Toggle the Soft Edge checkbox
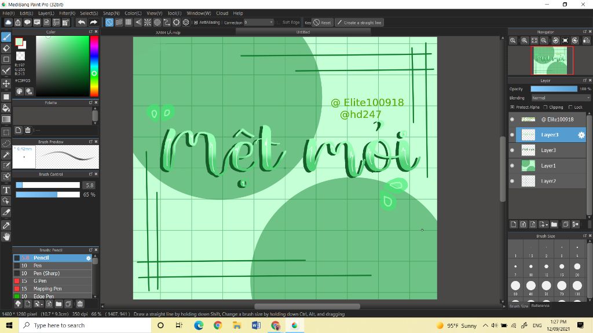The width and height of the screenshot is (593, 333). [279, 23]
